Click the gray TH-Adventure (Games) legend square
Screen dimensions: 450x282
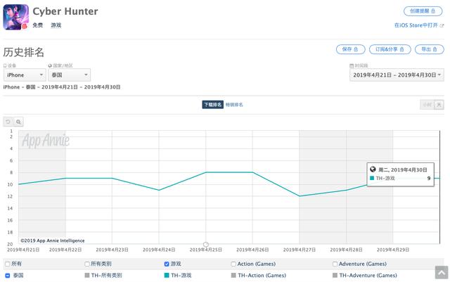[x=335, y=276]
